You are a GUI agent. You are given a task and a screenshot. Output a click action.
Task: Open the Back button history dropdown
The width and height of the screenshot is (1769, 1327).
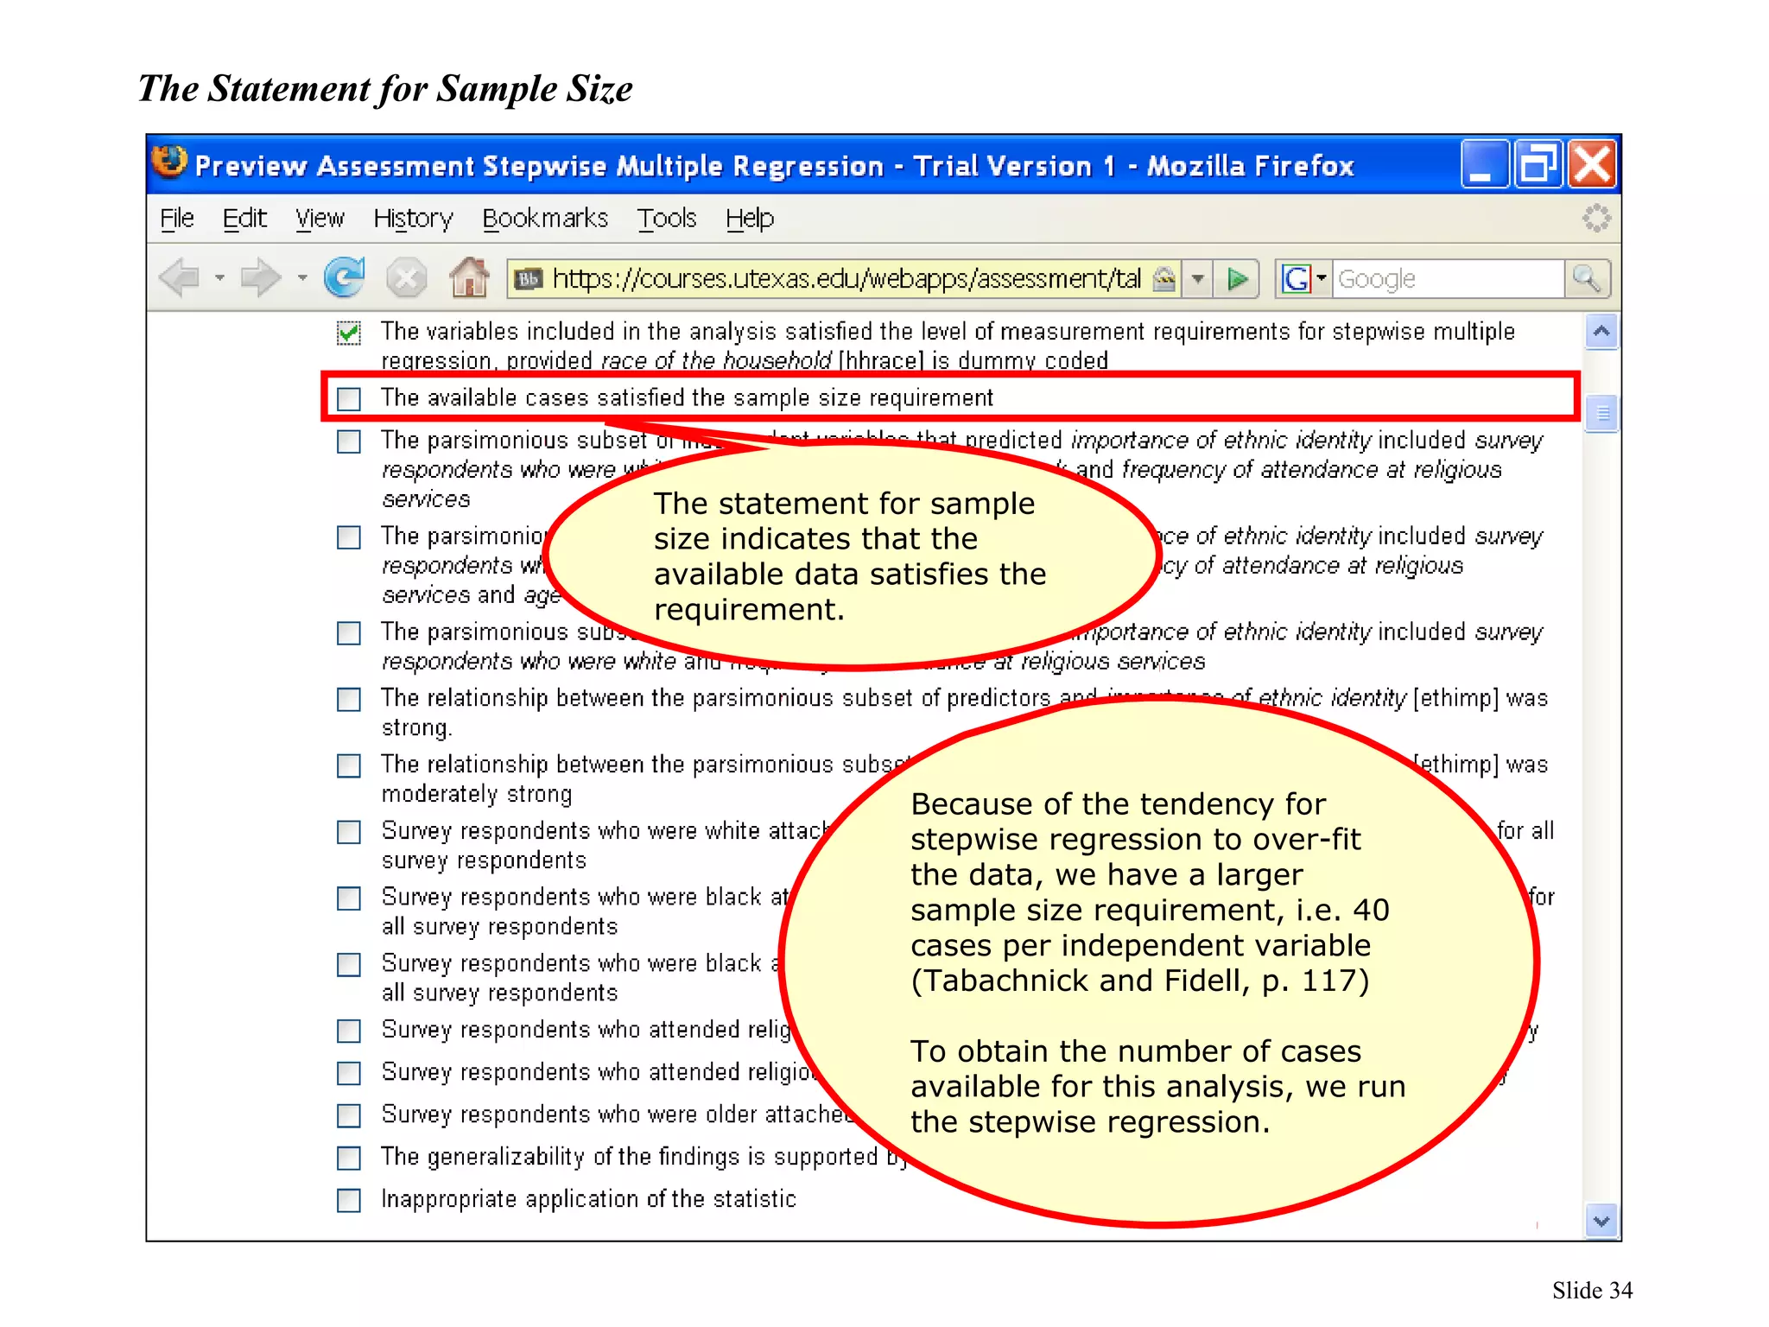220,278
